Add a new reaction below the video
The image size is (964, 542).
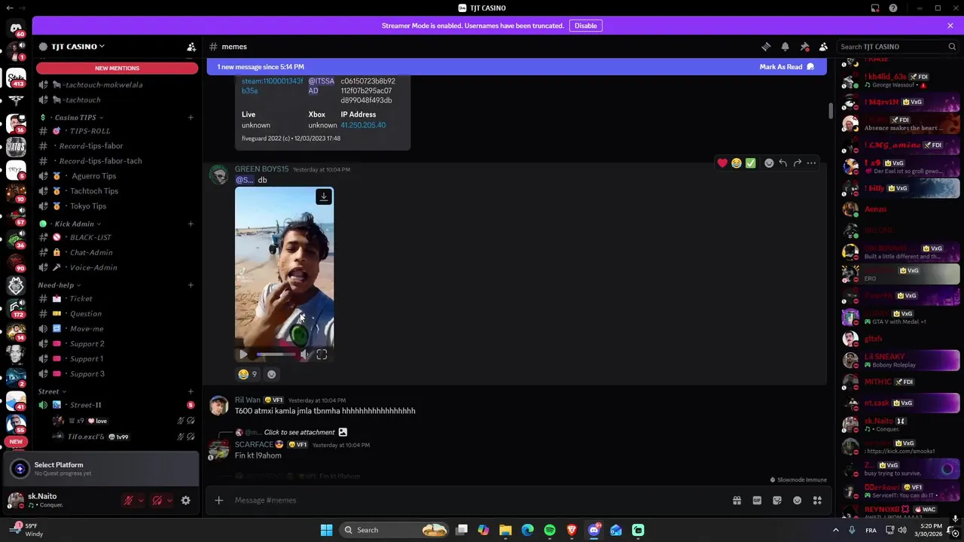pos(272,374)
